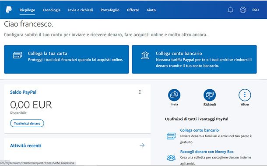Open the Saldo PayPal three-dot menu
Viewport: 267px width, 166px height.
[140, 92]
